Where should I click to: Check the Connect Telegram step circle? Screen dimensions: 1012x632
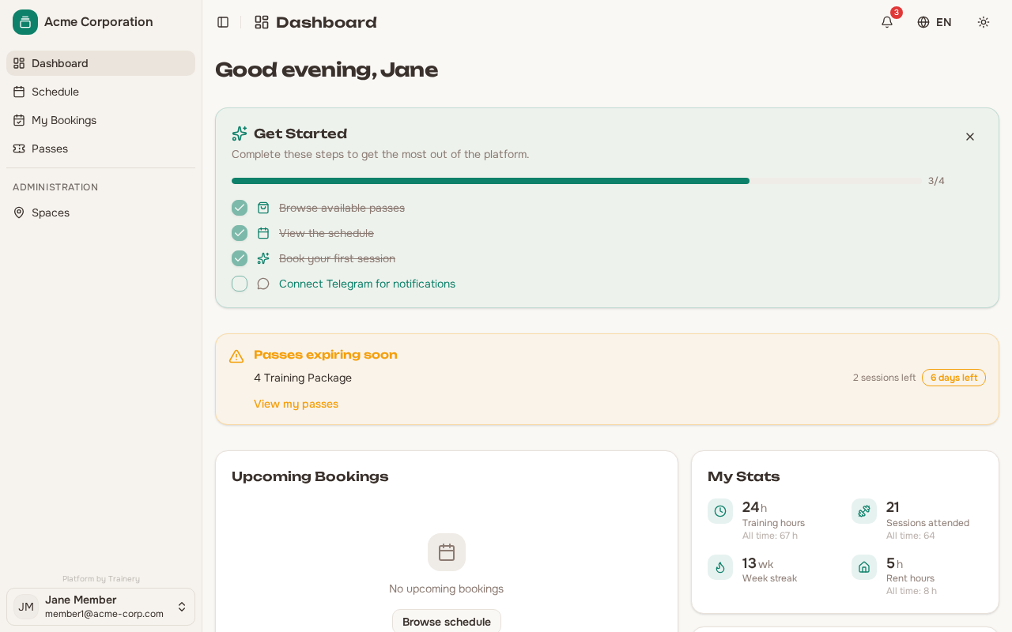240,284
